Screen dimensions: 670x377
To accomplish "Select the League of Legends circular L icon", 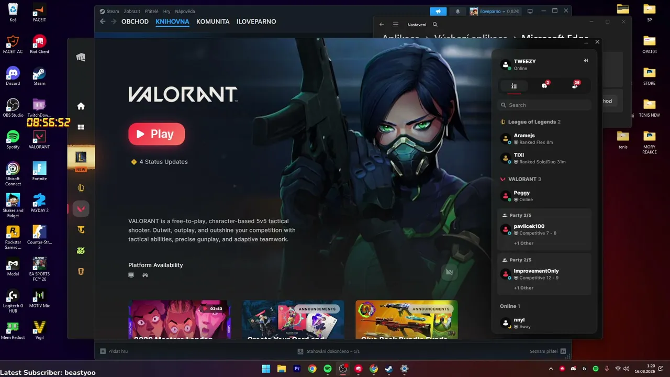I will [81, 188].
